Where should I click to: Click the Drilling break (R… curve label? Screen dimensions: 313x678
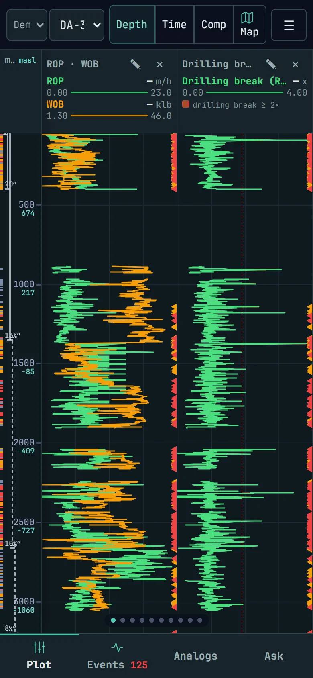click(x=234, y=81)
